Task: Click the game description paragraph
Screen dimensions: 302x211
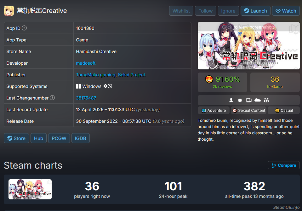Action: (x=248, y=130)
